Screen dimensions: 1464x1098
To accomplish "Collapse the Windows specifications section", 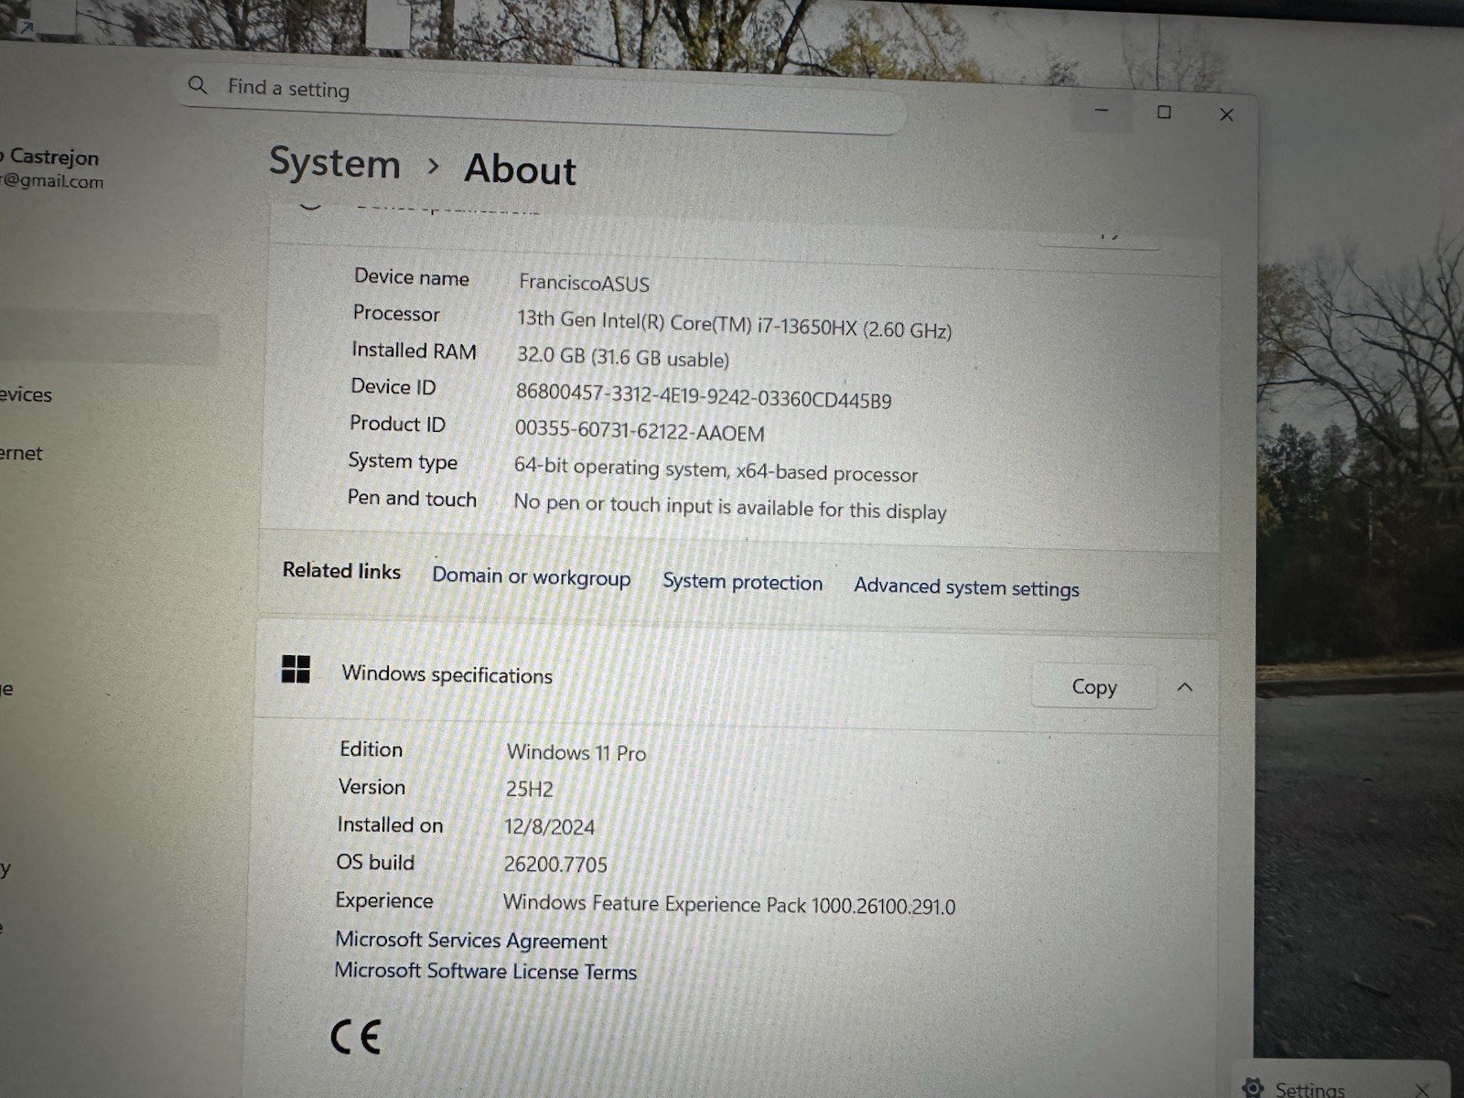I will [1185, 687].
